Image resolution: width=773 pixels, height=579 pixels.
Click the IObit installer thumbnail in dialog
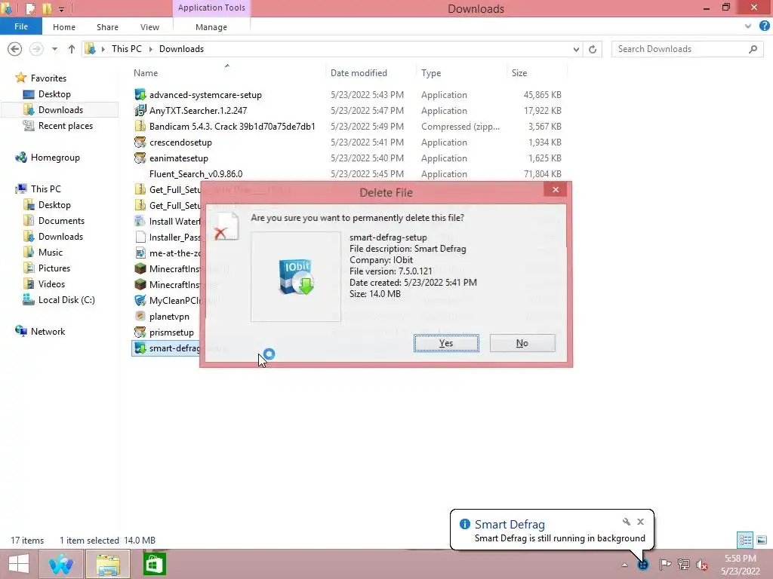point(296,277)
